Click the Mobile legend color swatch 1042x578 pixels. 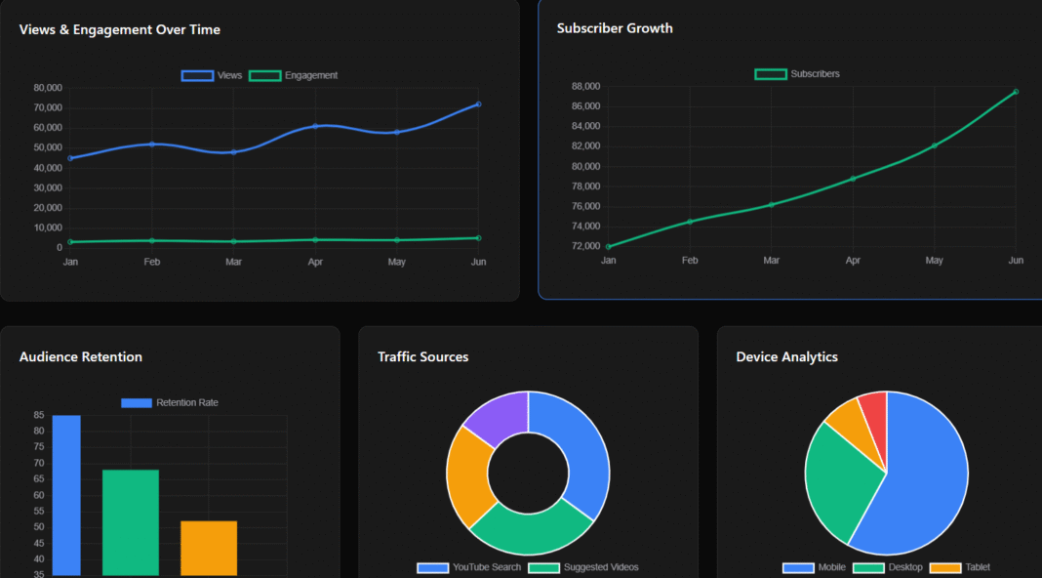click(798, 567)
